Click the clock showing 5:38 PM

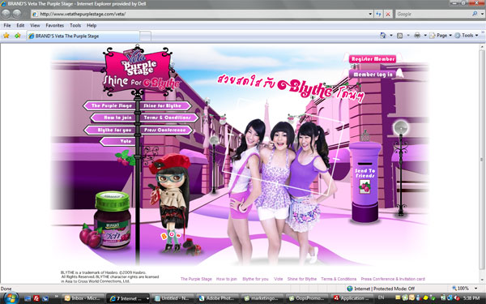(x=472, y=298)
